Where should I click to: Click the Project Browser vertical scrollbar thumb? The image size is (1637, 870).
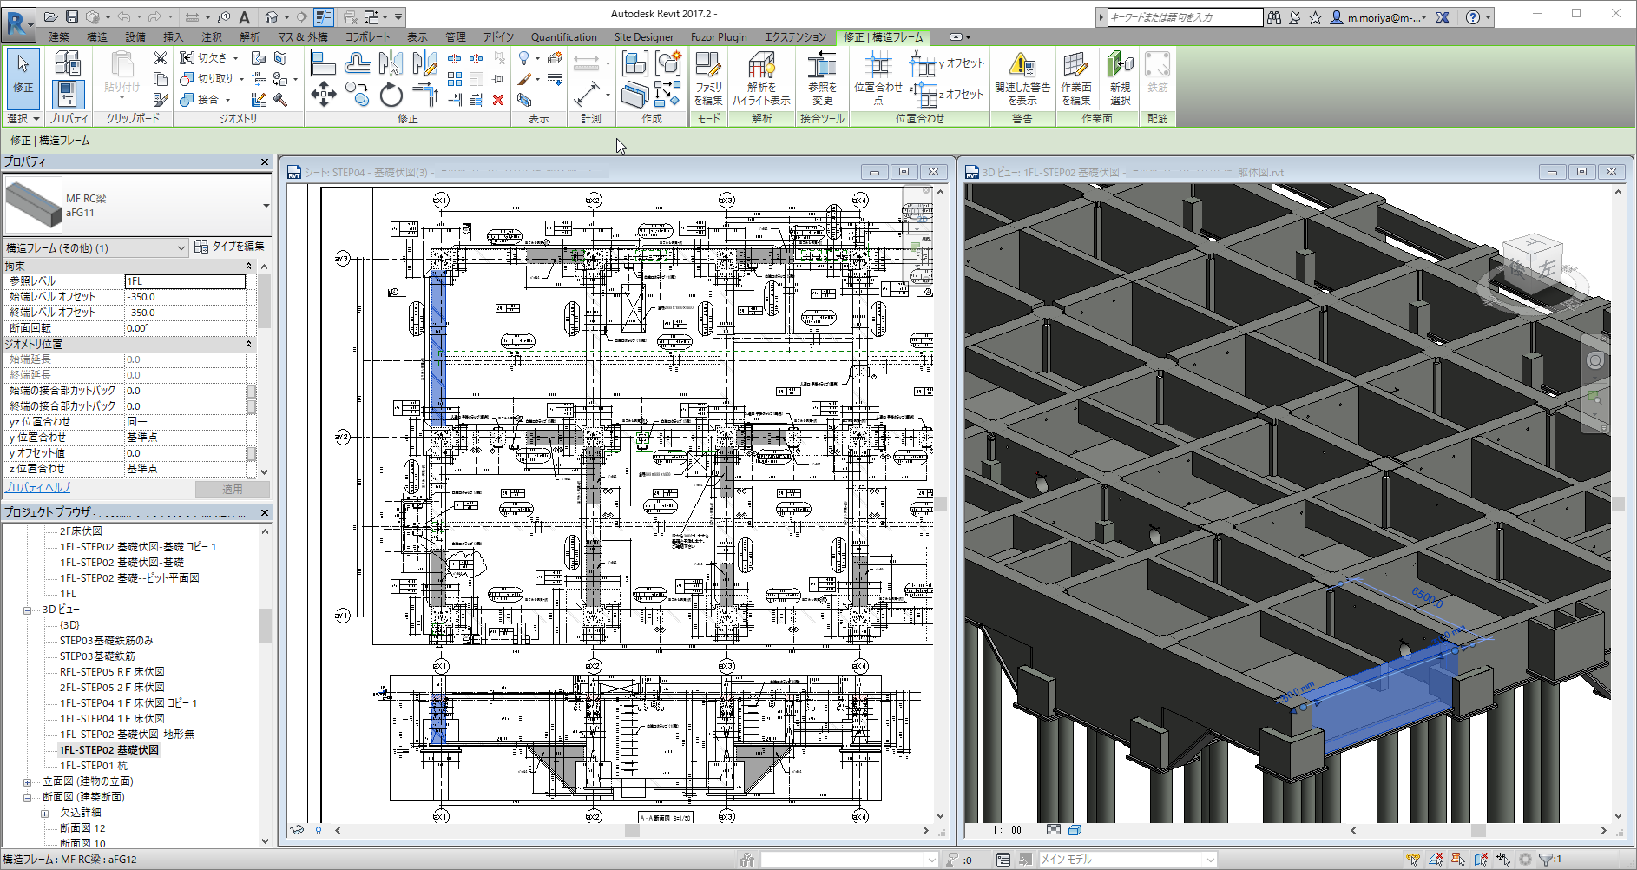coord(265,625)
